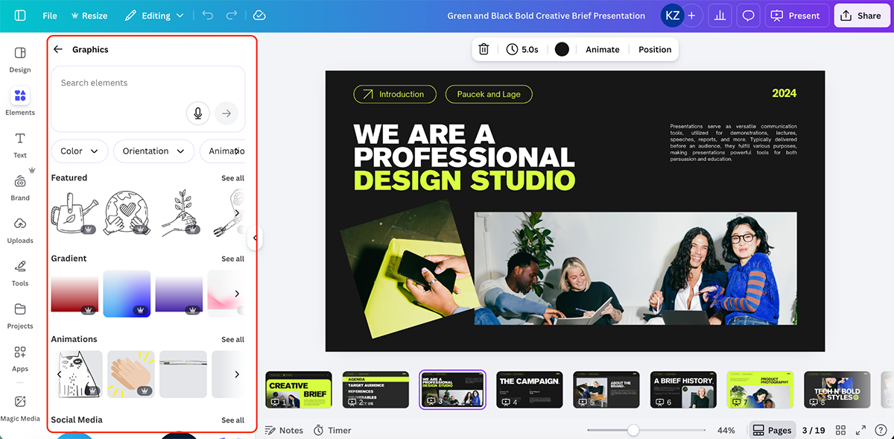894x439 pixels.
Task: Open the Color filter dropdown
Action: point(79,151)
